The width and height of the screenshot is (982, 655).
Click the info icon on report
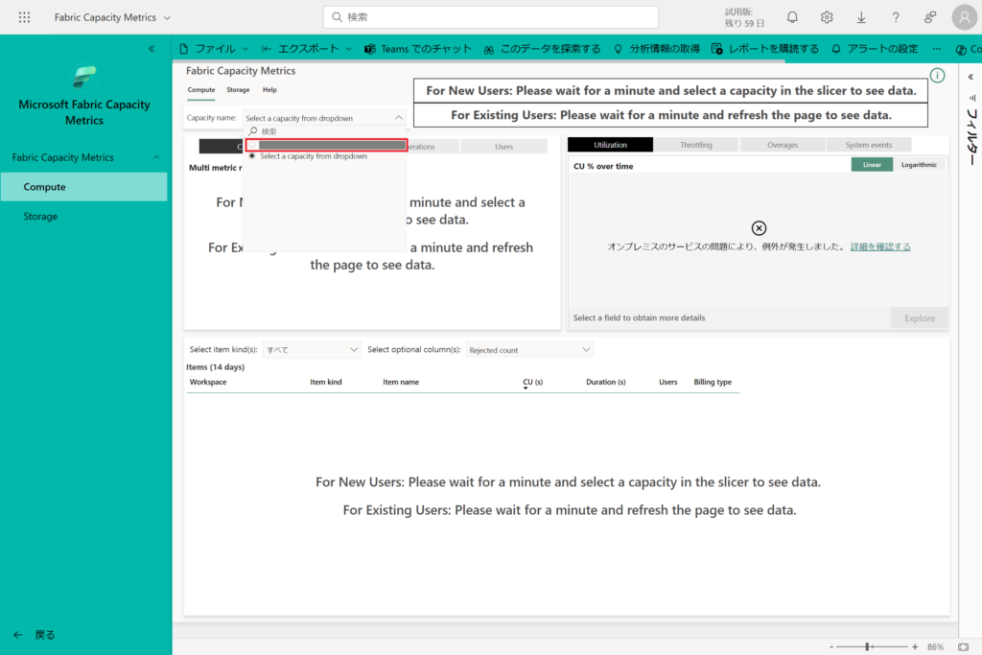[937, 76]
